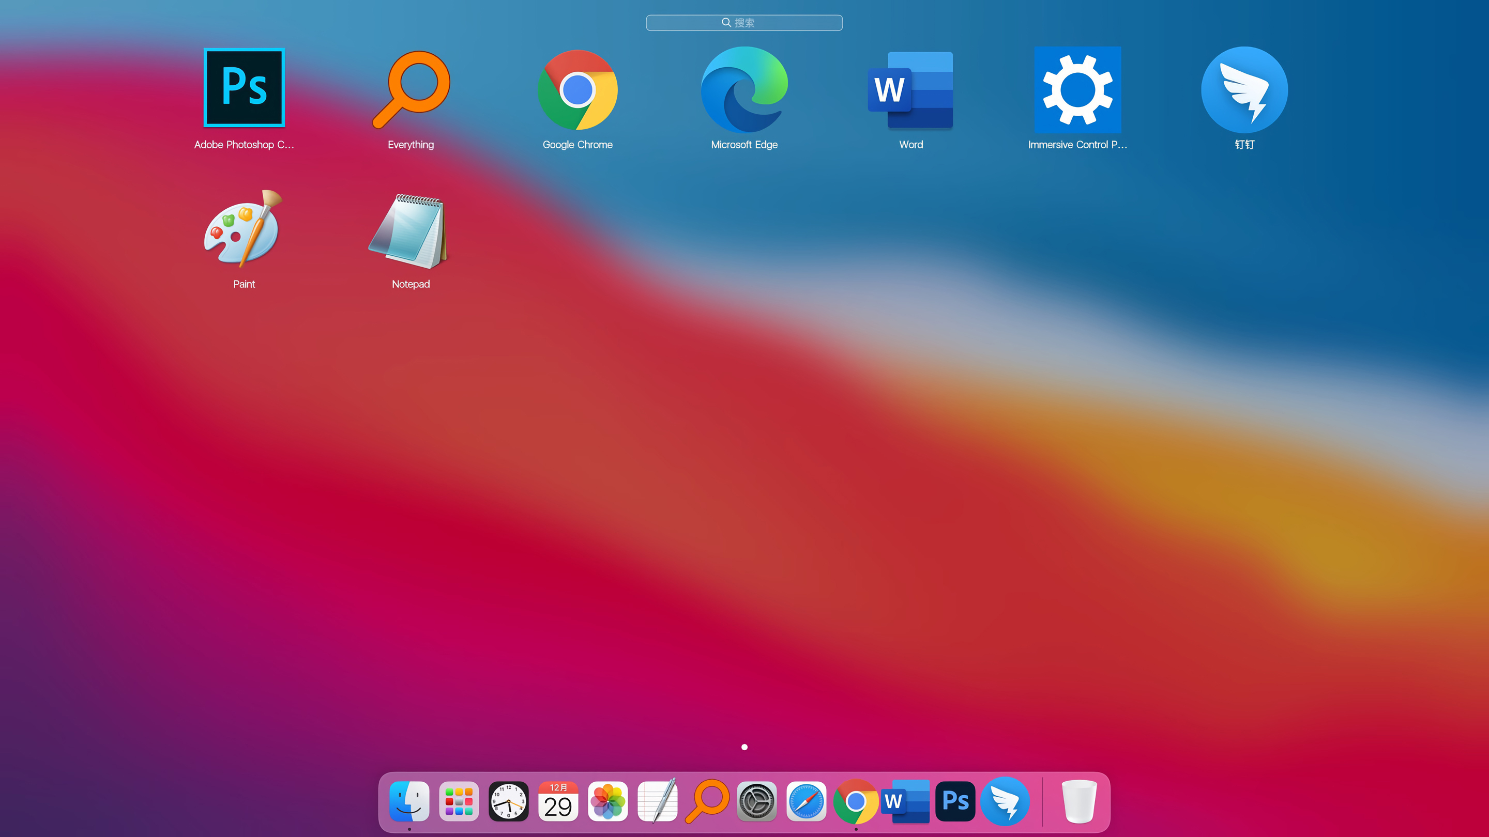The height and width of the screenshot is (837, 1489).
Task: Open the Clock app in the dock
Action: 508,801
